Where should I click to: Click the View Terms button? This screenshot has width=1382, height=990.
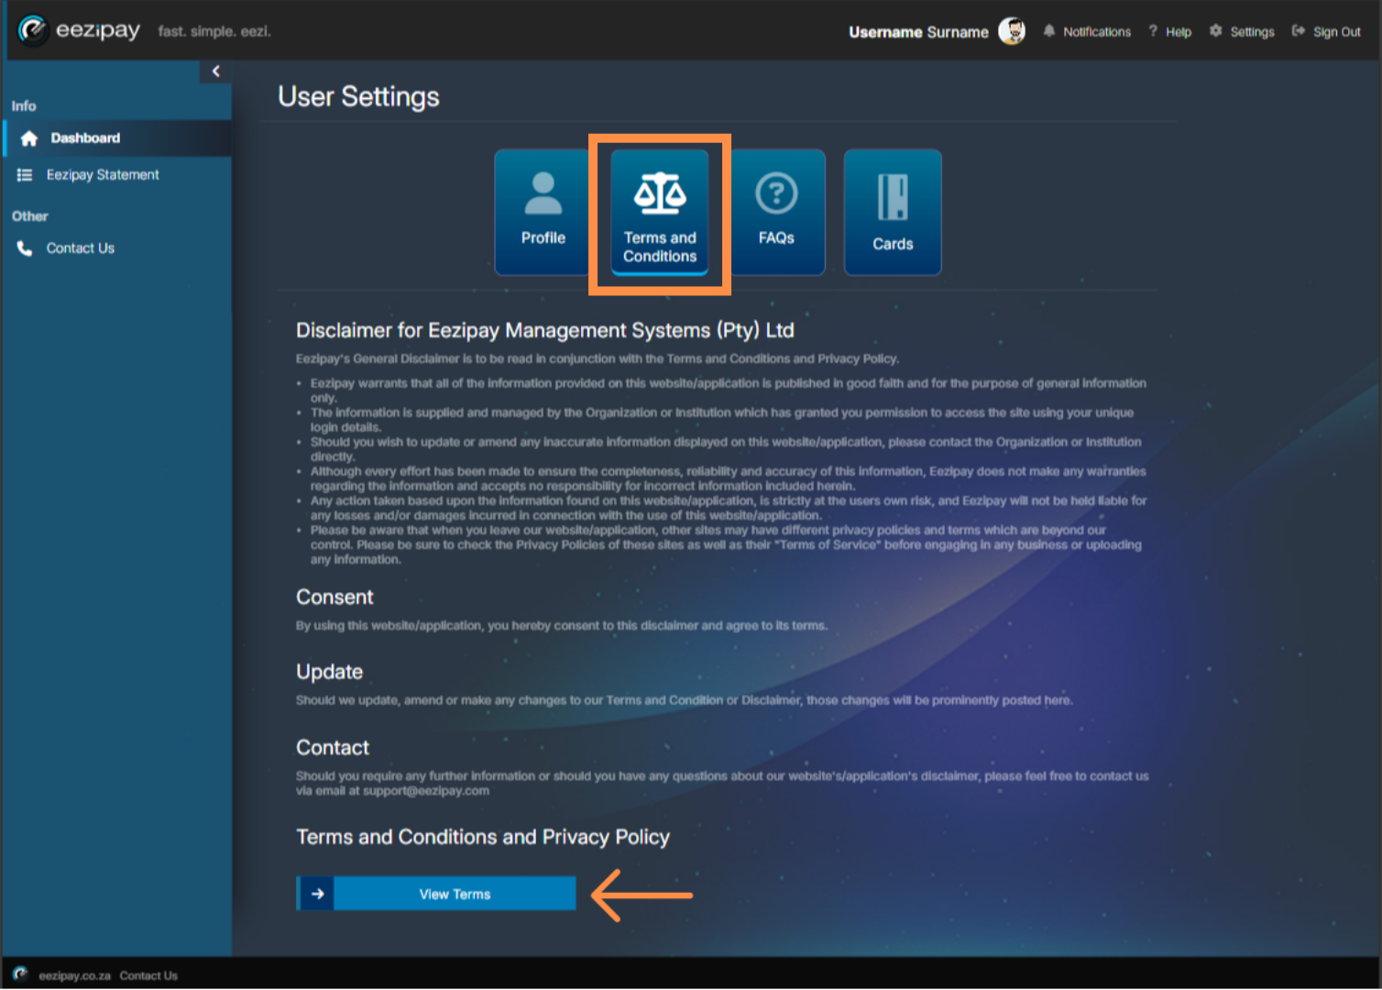(436, 894)
